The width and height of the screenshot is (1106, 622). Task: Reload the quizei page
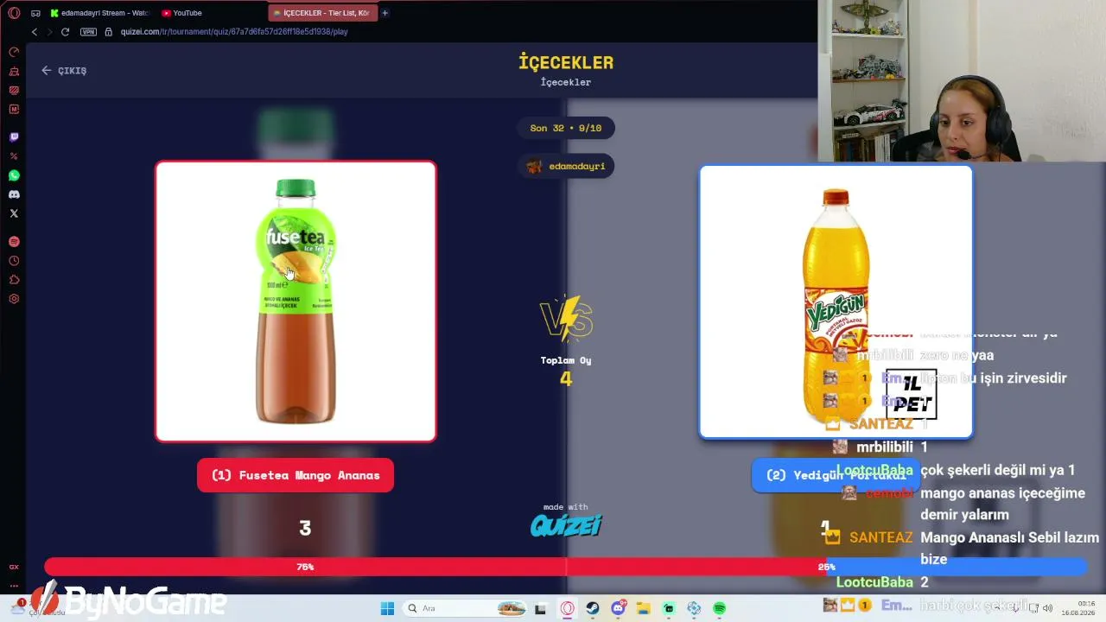coord(65,32)
